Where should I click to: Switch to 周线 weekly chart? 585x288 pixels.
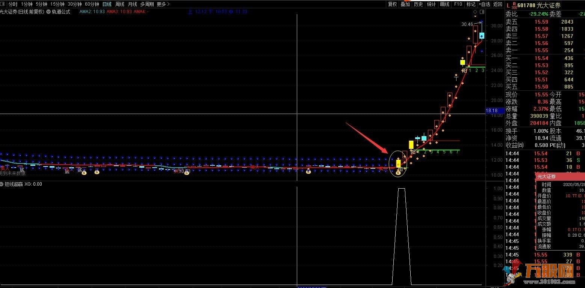(120, 4)
